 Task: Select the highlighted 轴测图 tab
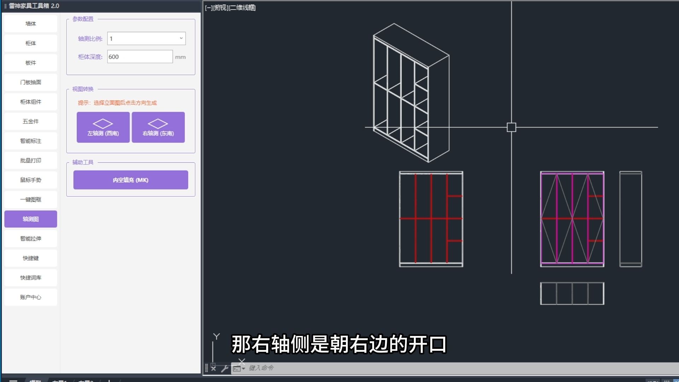coord(31,219)
